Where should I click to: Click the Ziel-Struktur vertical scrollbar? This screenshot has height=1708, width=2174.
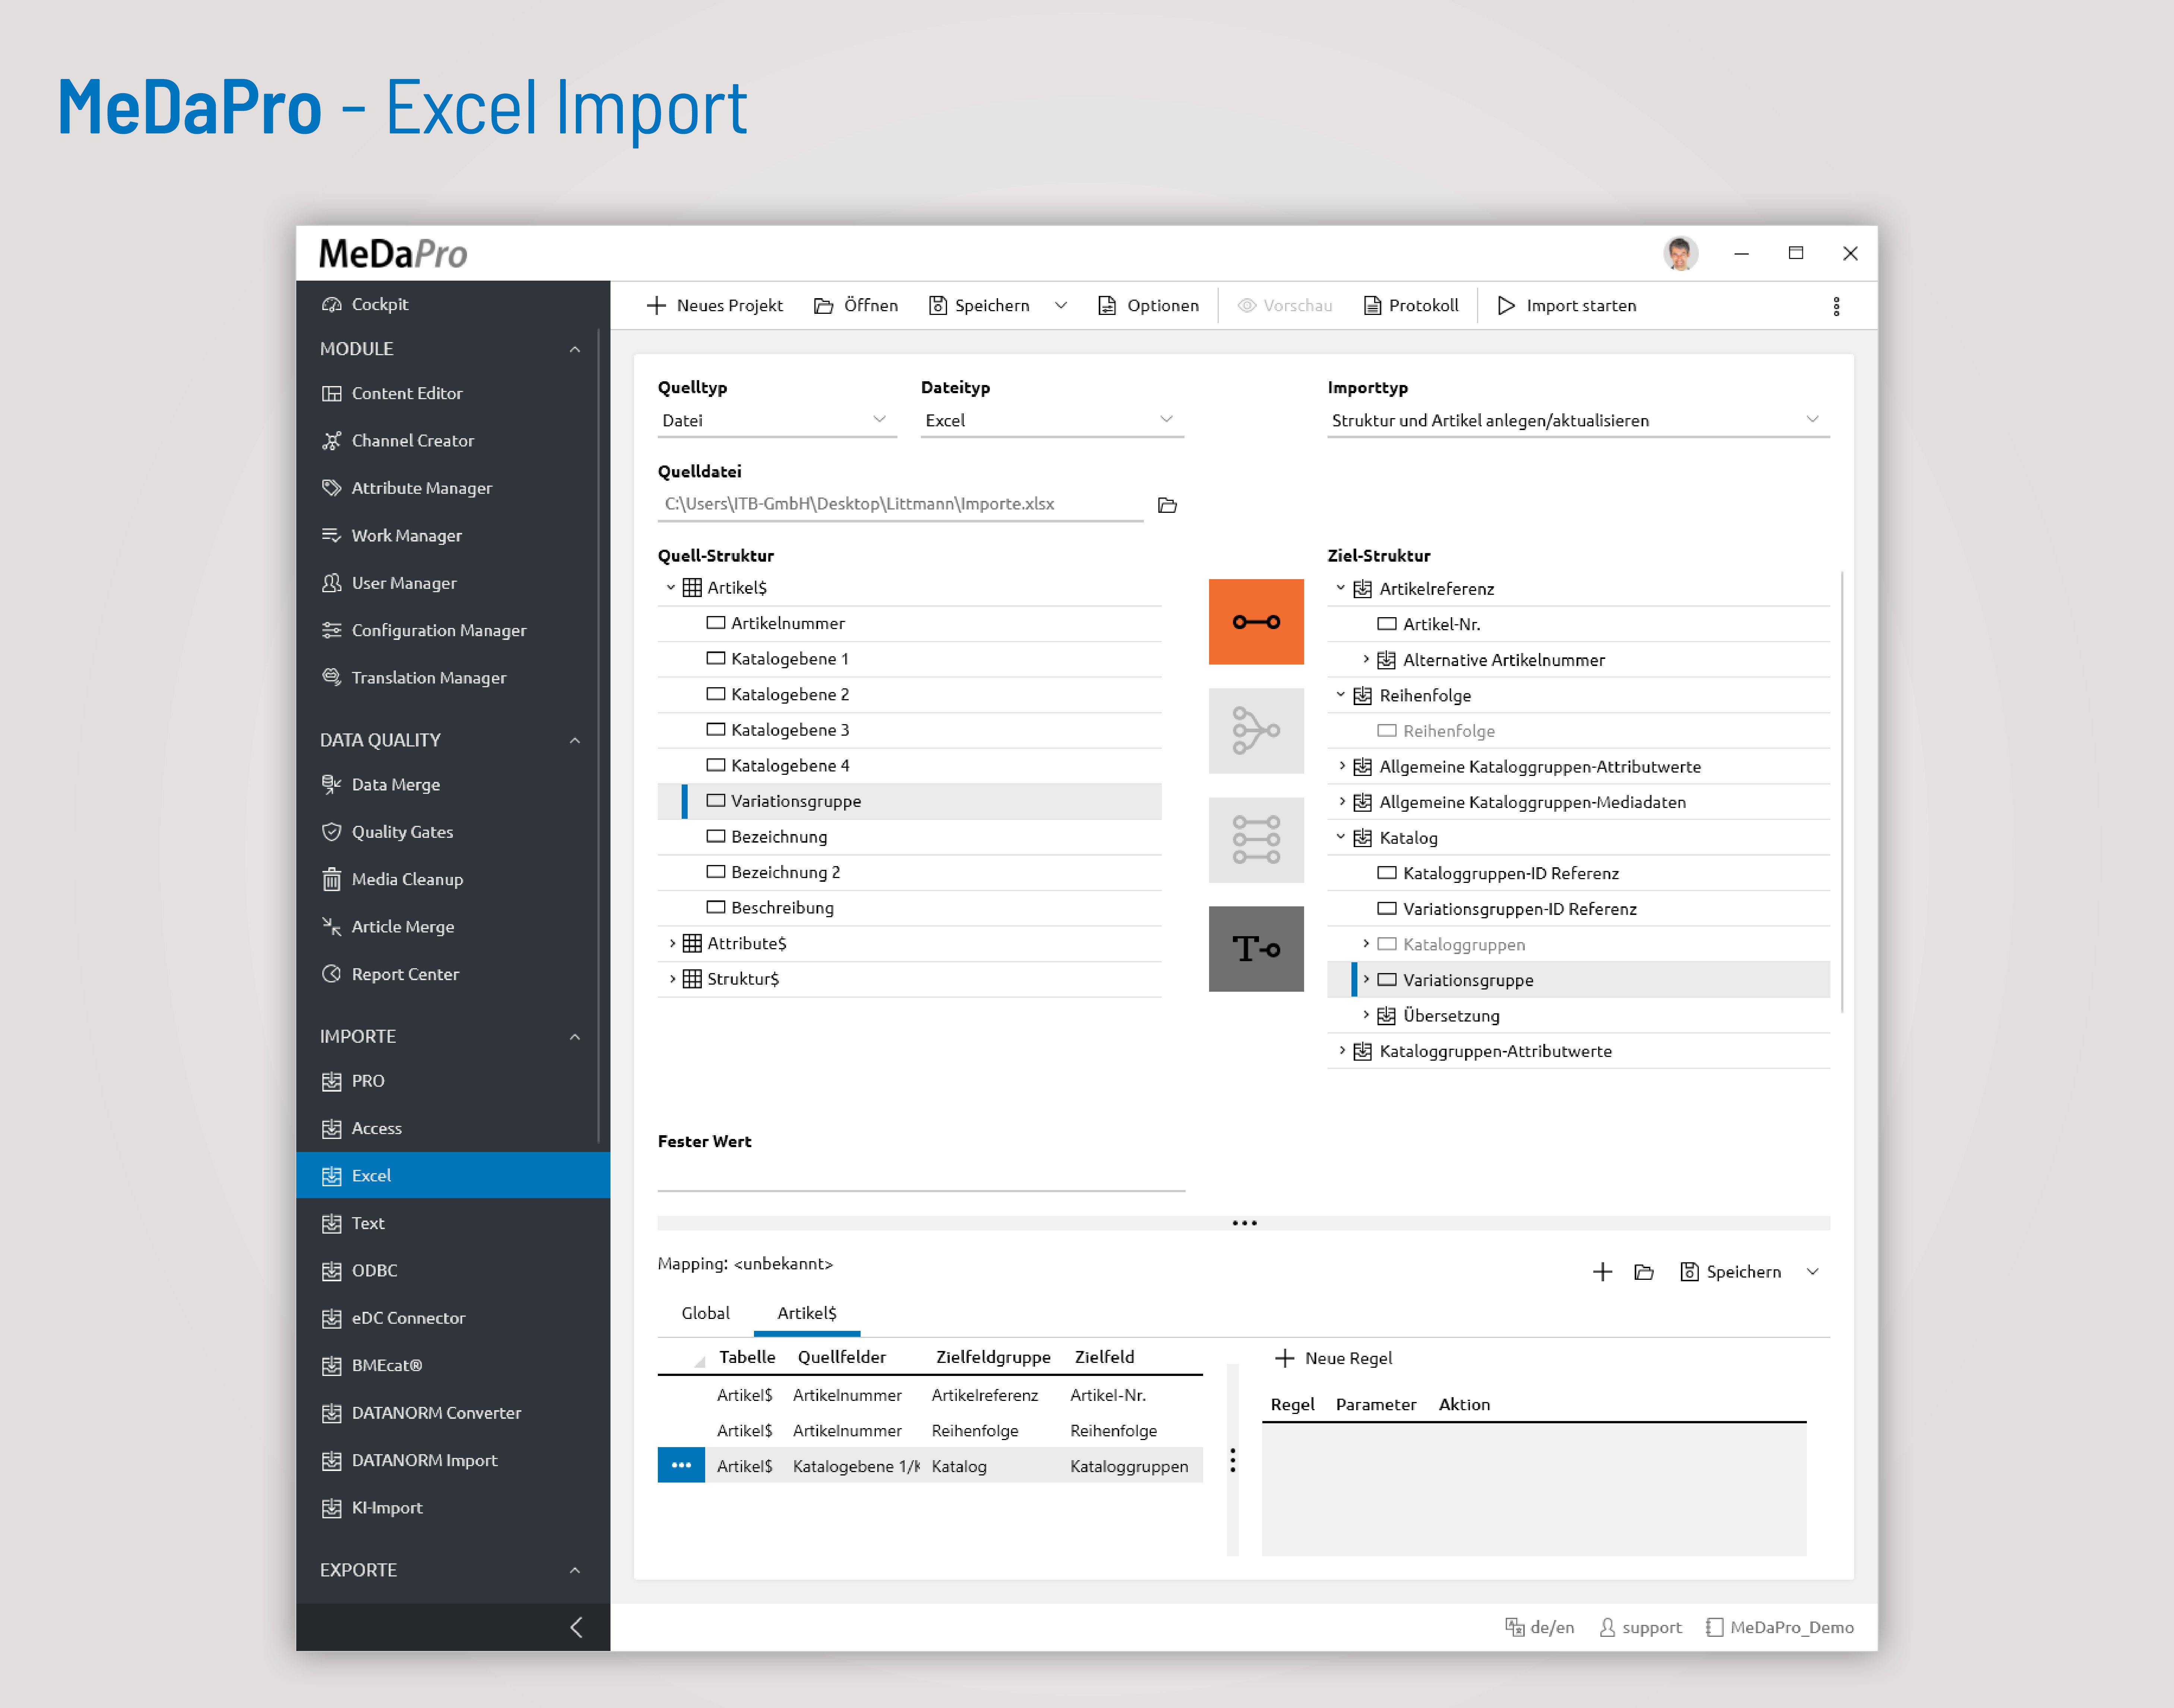pyautogui.click(x=1841, y=792)
